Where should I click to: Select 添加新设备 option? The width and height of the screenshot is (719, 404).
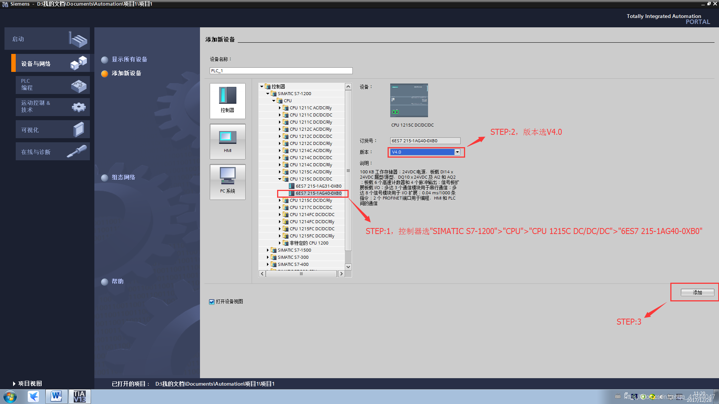(x=121, y=73)
